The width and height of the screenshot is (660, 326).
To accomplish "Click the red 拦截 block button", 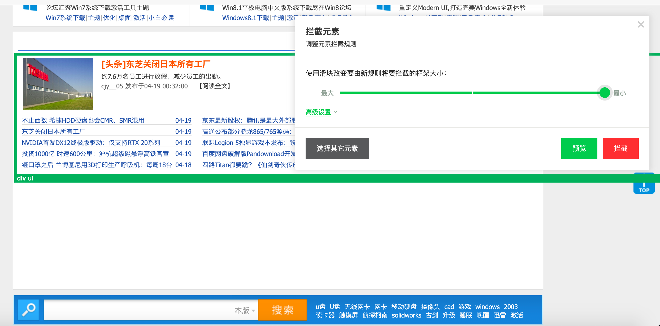I will (620, 149).
